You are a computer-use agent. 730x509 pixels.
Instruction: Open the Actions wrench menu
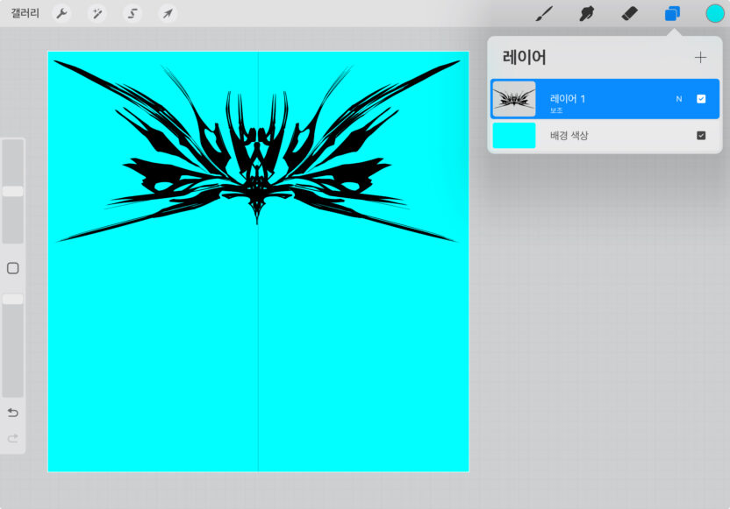tap(62, 13)
